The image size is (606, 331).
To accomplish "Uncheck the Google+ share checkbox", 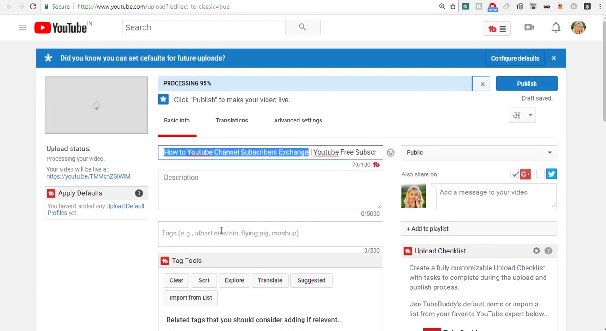I will pos(515,174).
